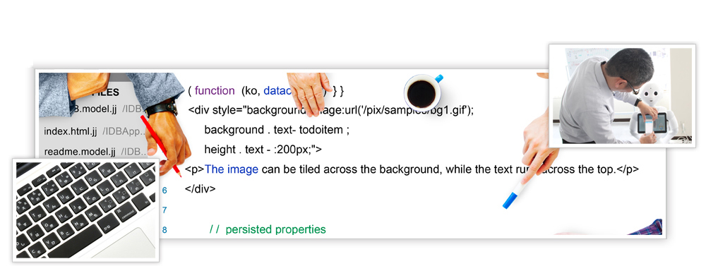
Task: Open the file ending in .model.jj at top
Action: point(94,109)
